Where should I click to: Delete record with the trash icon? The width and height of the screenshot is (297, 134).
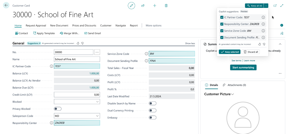click(166, 6)
